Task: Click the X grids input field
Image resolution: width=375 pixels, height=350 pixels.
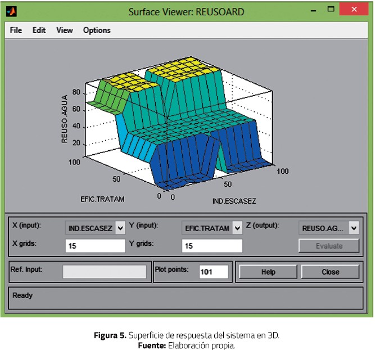Action: coord(95,246)
